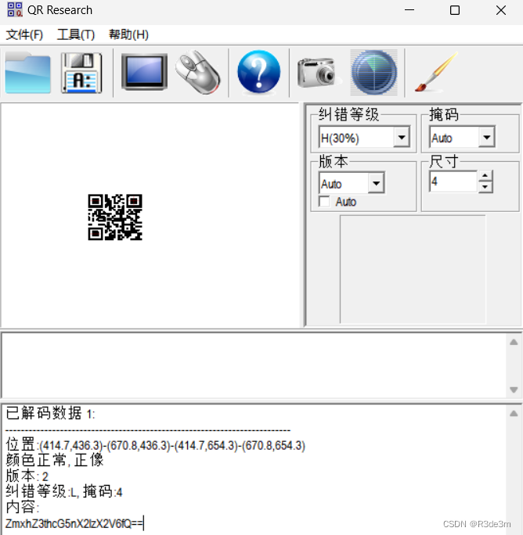Image resolution: width=523 pixels, height=535 pixels.
Task: Minimize the QR Research window
Action: point(409,10)
